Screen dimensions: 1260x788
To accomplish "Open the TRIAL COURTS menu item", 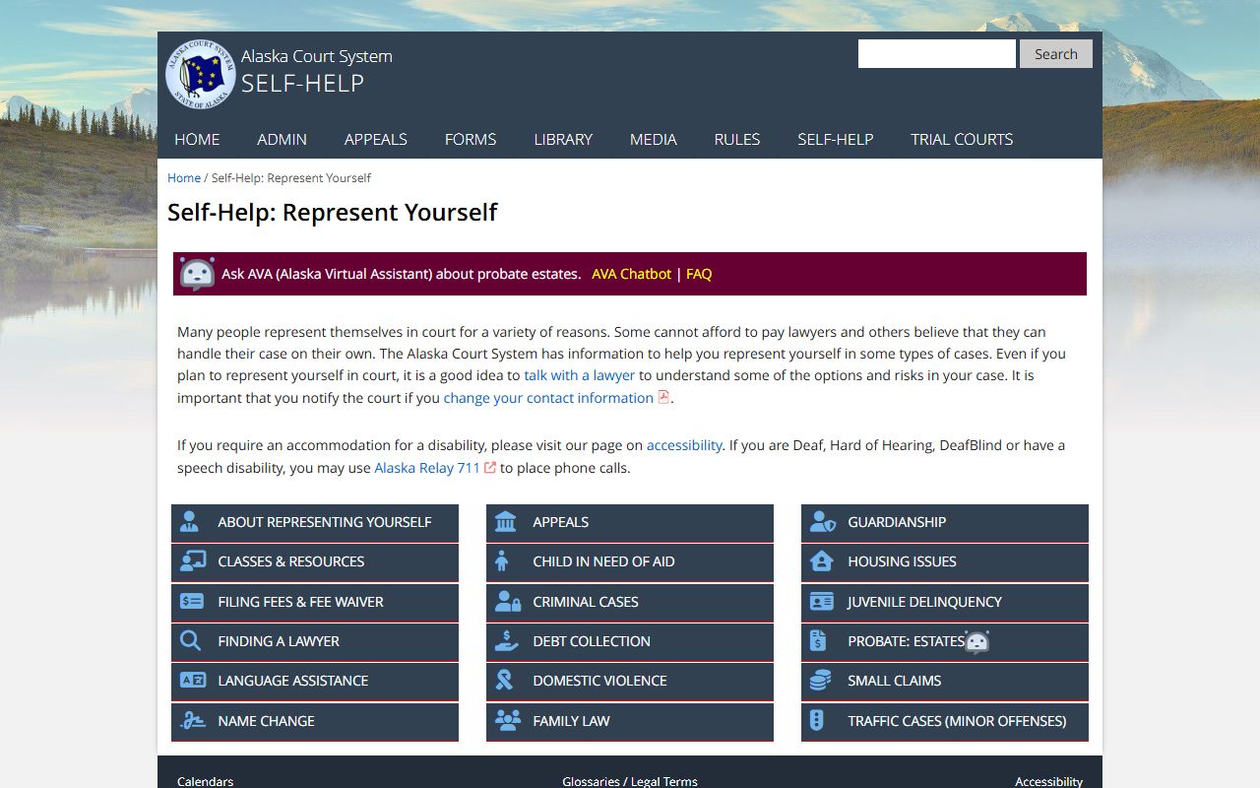I will (x=962, y=139).
